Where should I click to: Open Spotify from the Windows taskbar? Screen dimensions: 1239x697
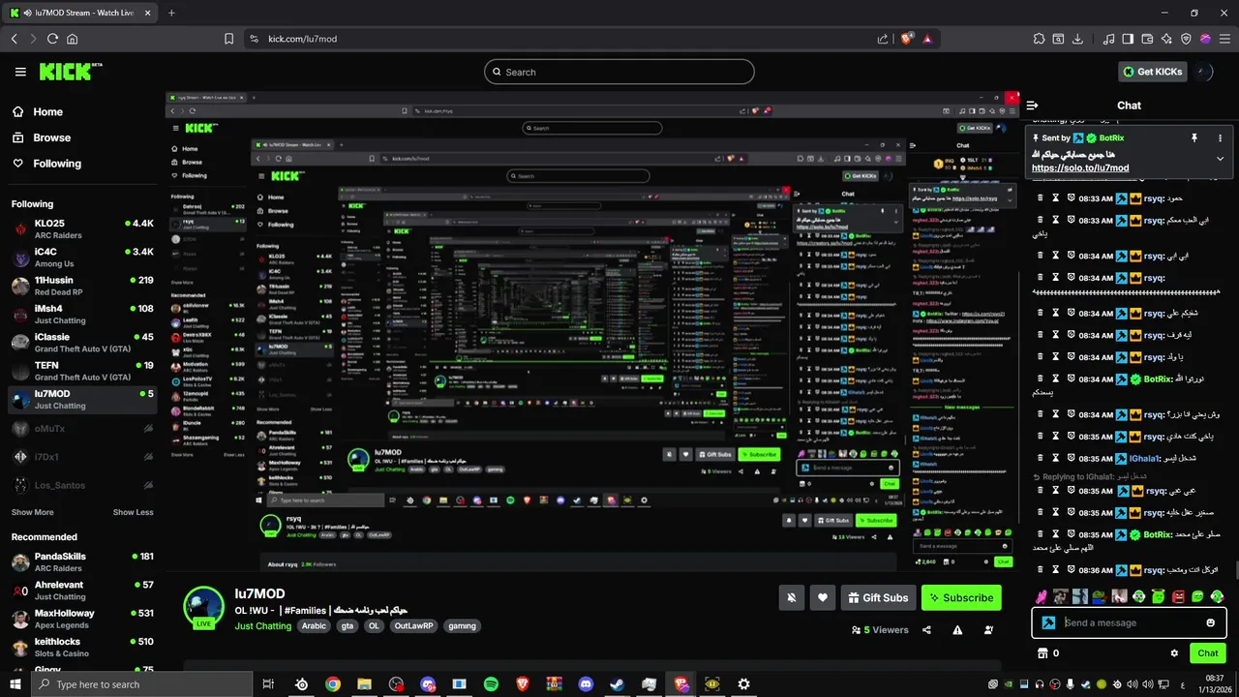(491, 684)
